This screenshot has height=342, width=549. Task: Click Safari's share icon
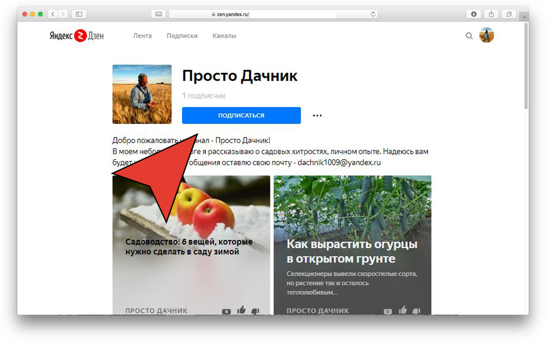point(491,14)
